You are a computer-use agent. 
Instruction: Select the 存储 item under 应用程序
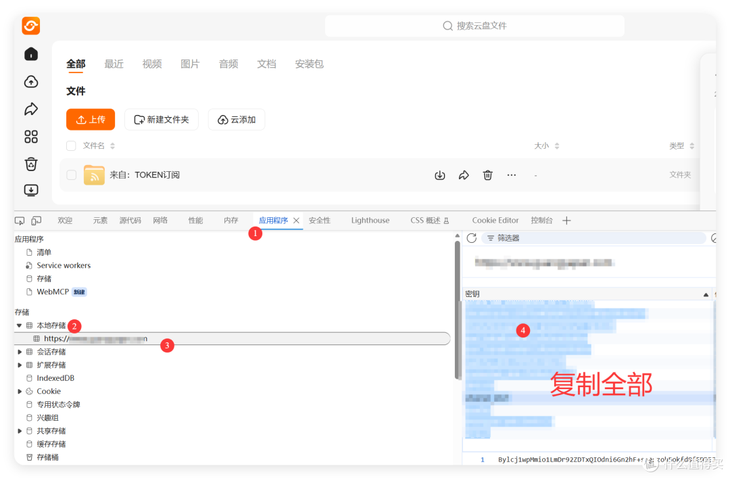click(x=44, y=279)
